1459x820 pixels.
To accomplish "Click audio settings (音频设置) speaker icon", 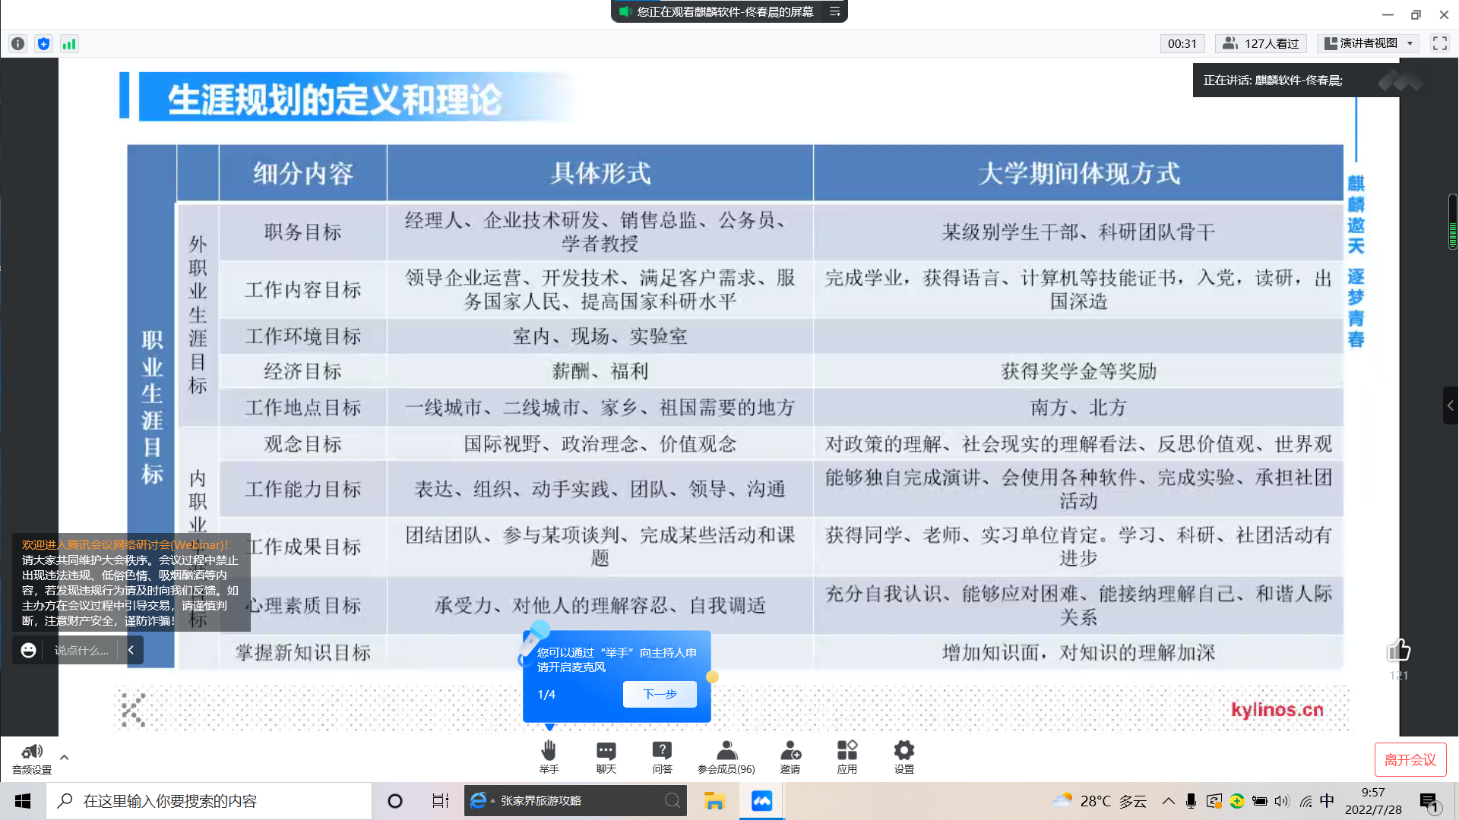I will 32,752.
